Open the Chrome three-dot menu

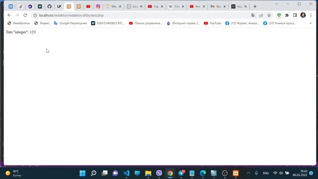point(311,15)
